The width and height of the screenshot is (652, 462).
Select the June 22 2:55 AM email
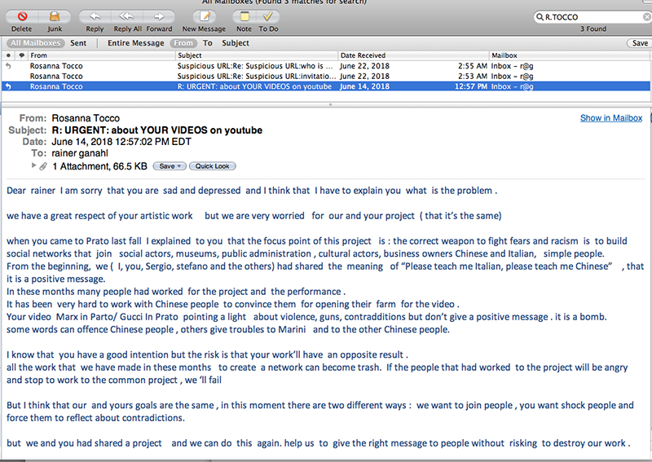click(244, 65)
